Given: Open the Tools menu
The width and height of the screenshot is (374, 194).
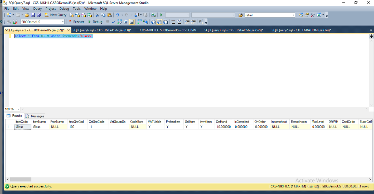Looking at the screenshot, I should pos(77,9).
